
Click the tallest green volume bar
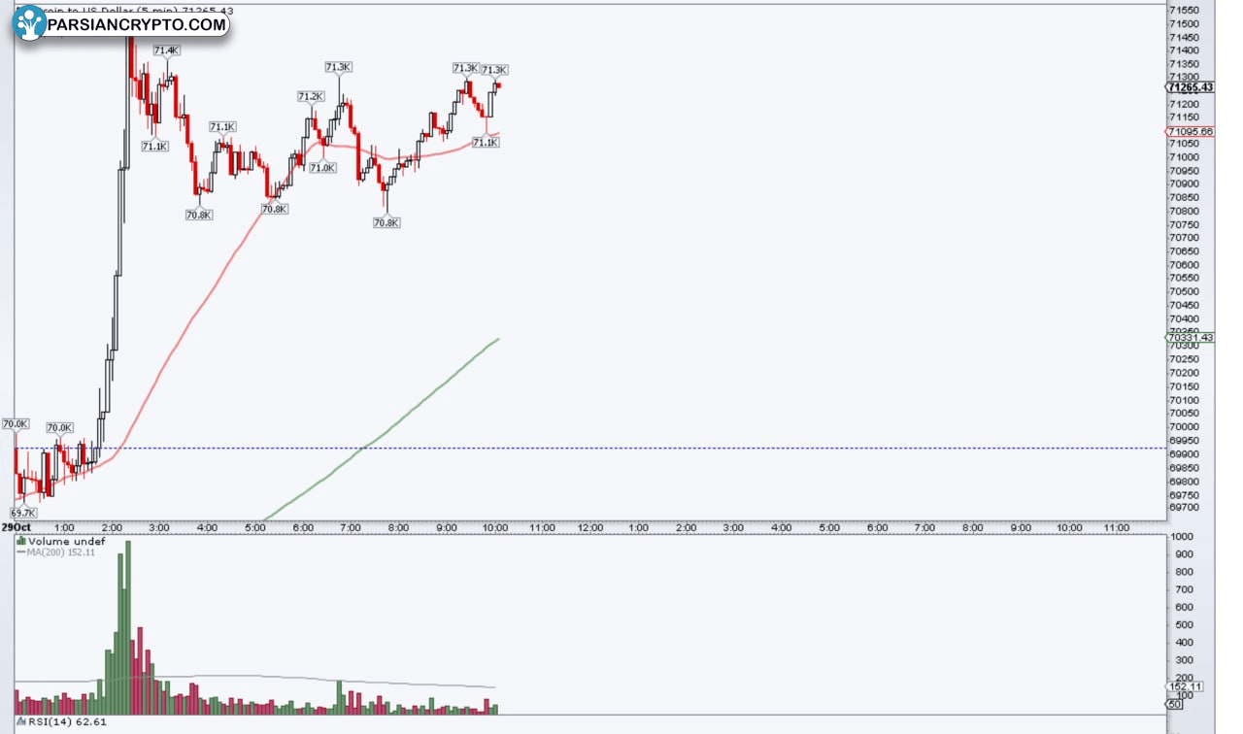coord(127,628)
